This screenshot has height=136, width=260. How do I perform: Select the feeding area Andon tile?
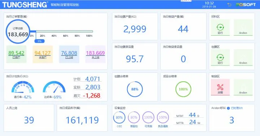click(243, 27)
